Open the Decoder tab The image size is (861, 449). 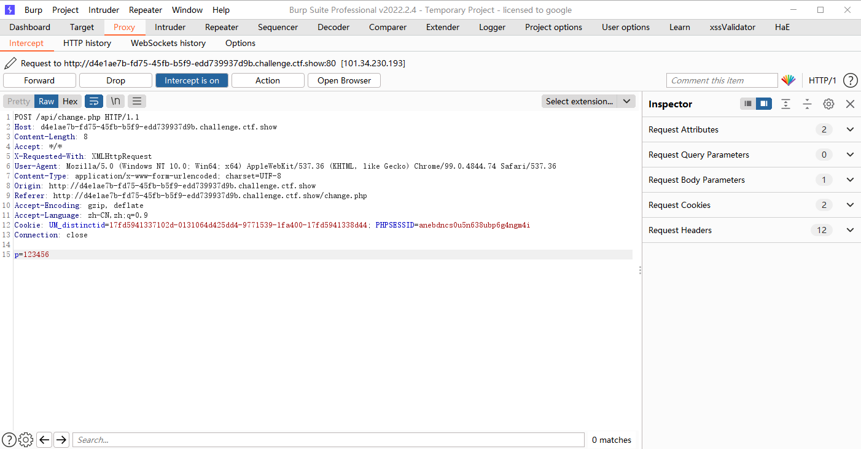click(x=333, y=27)
